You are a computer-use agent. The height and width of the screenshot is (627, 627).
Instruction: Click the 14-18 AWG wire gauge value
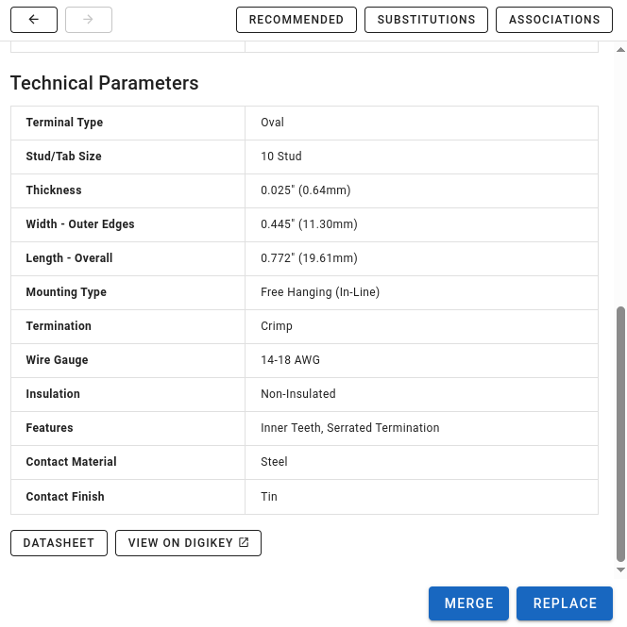point(290,360)
